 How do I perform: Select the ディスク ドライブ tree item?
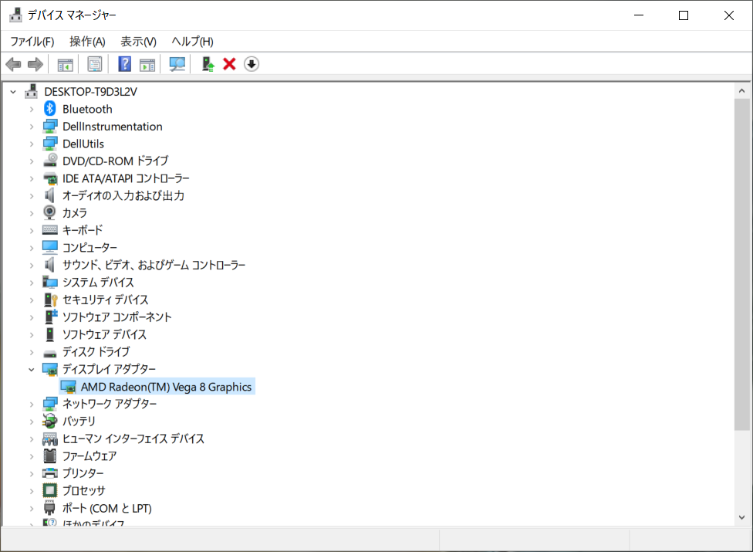coord(96,352)
